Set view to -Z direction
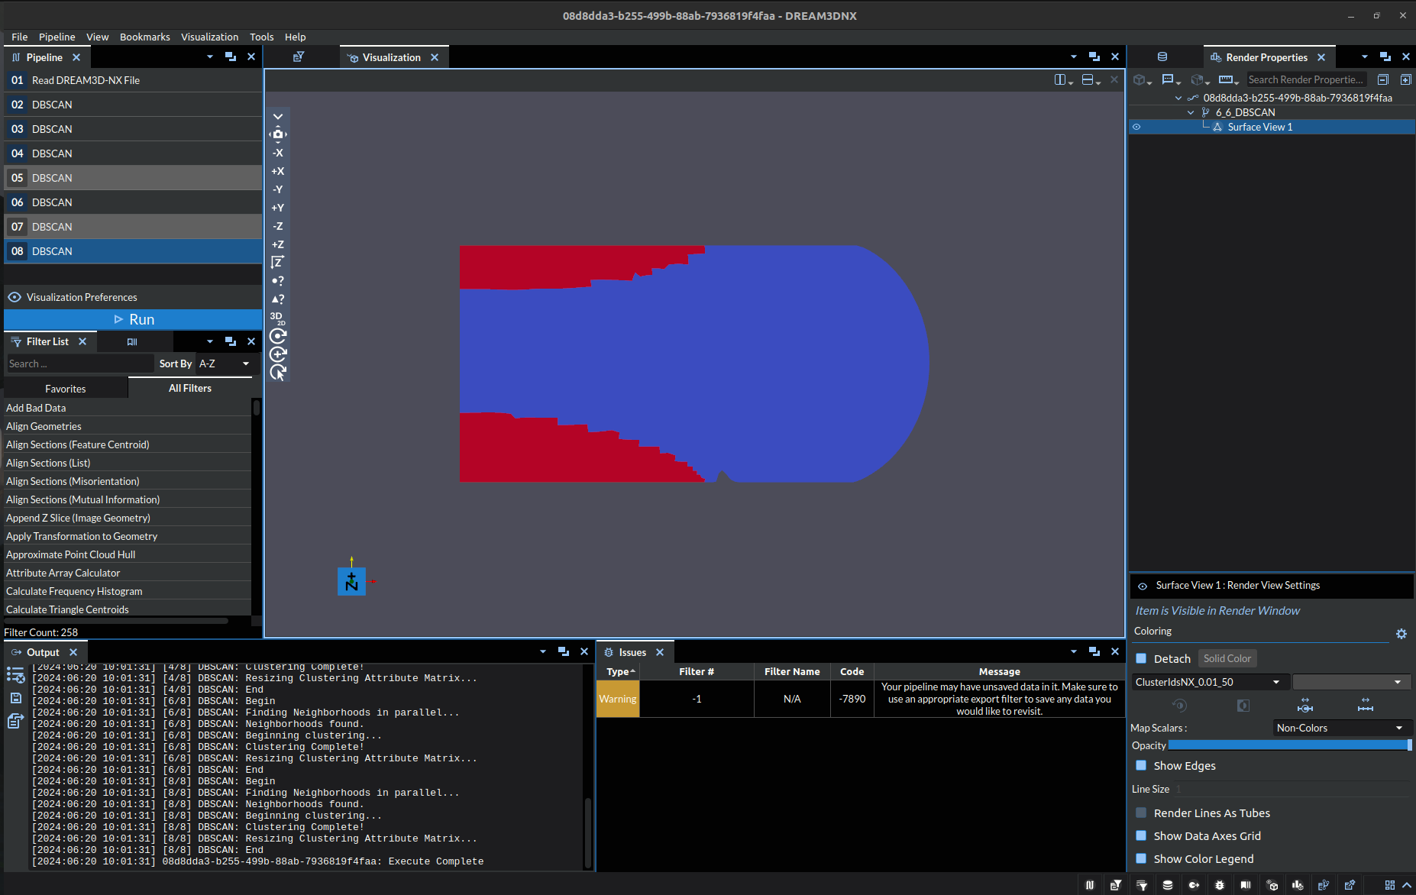This screenshot has width=1416, height=895. pyautogui.click(x=278, y=226)
